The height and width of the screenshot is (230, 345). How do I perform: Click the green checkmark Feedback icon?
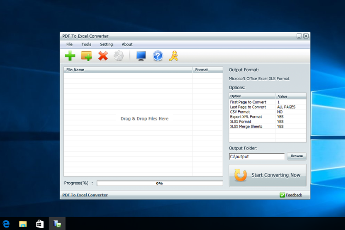pyautogui.click(x=282, y=195)
